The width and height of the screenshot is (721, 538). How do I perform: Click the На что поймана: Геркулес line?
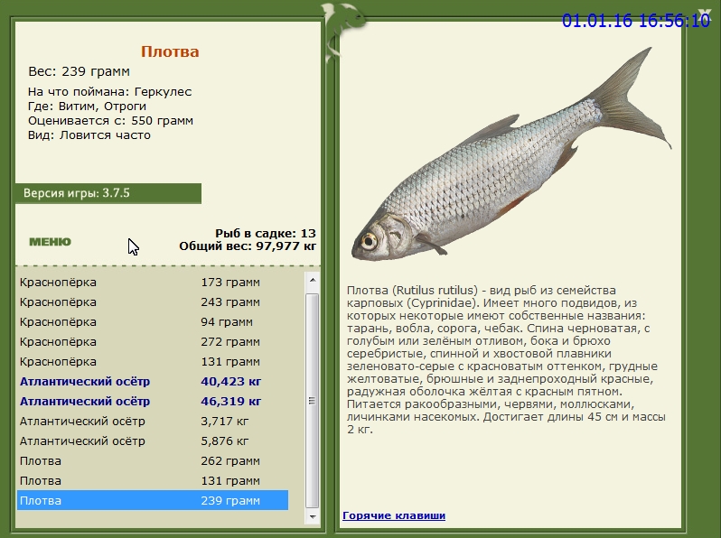(109, 92)
